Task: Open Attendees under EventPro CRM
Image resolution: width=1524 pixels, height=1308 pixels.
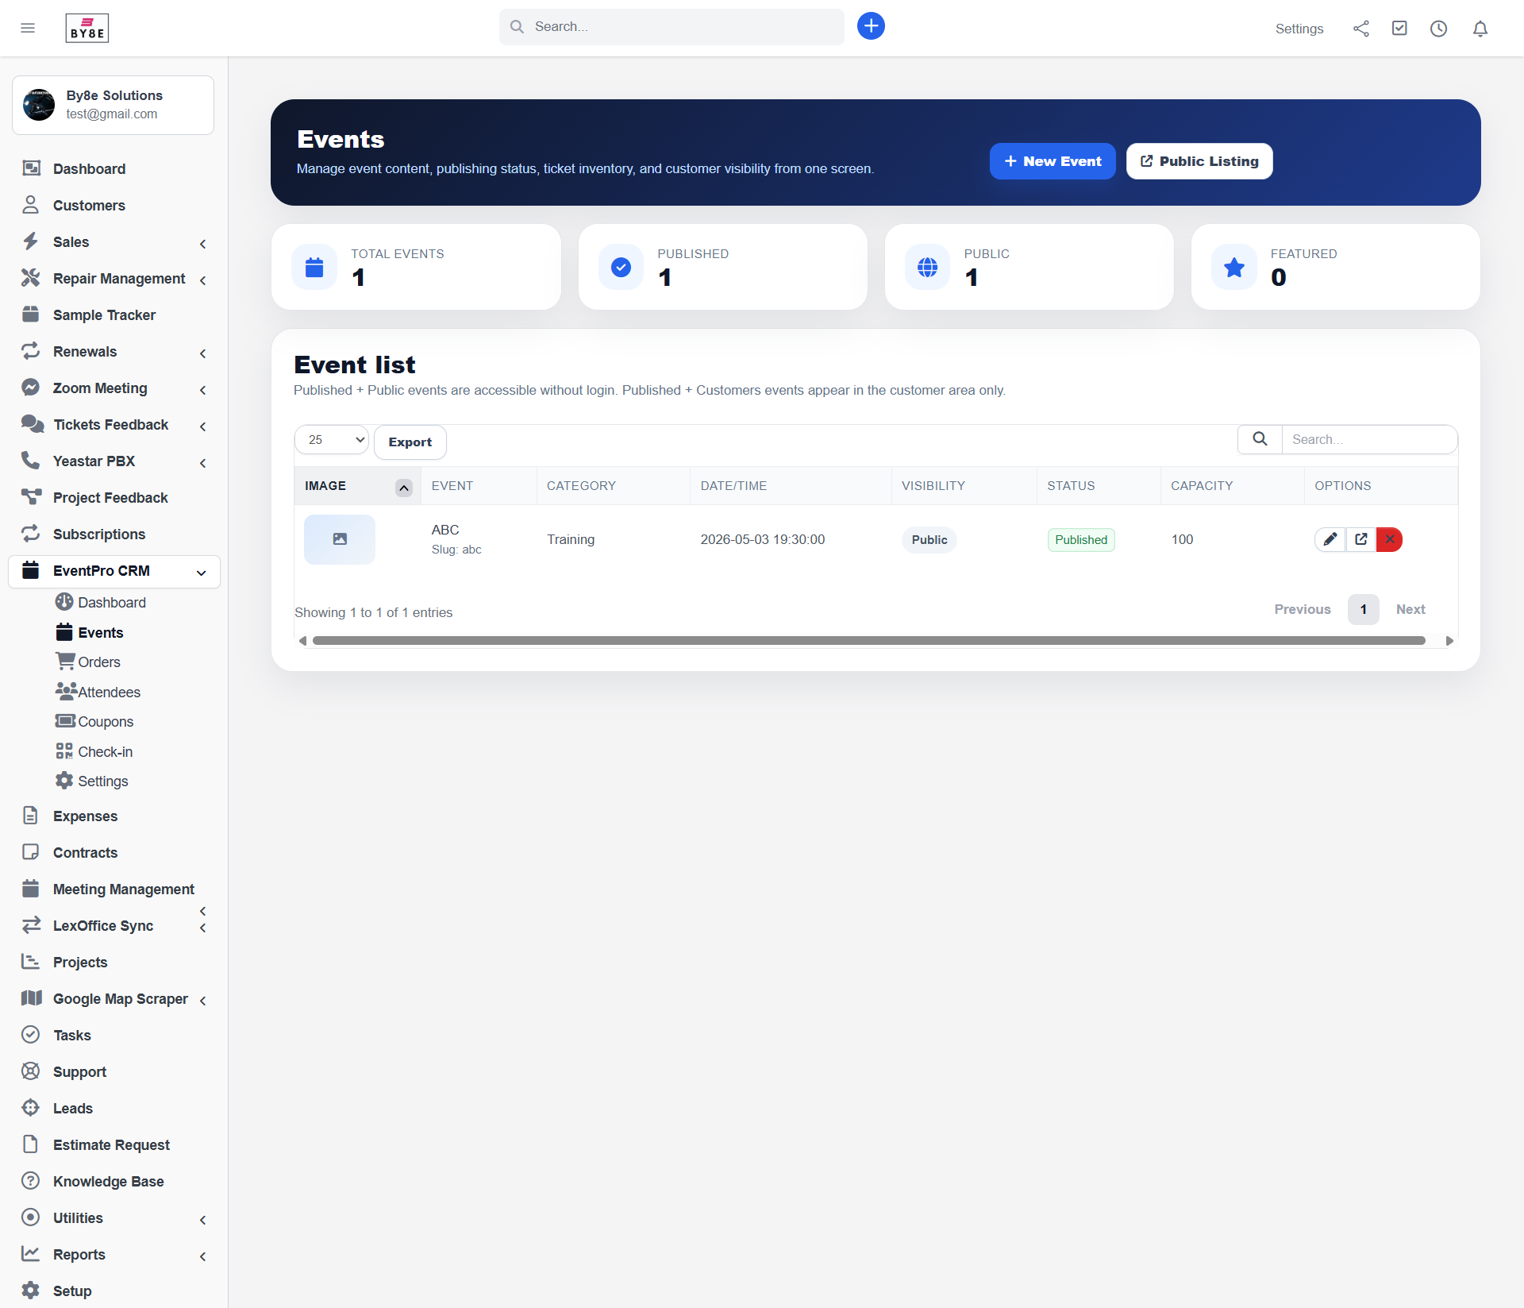Action: pos(109,693)
